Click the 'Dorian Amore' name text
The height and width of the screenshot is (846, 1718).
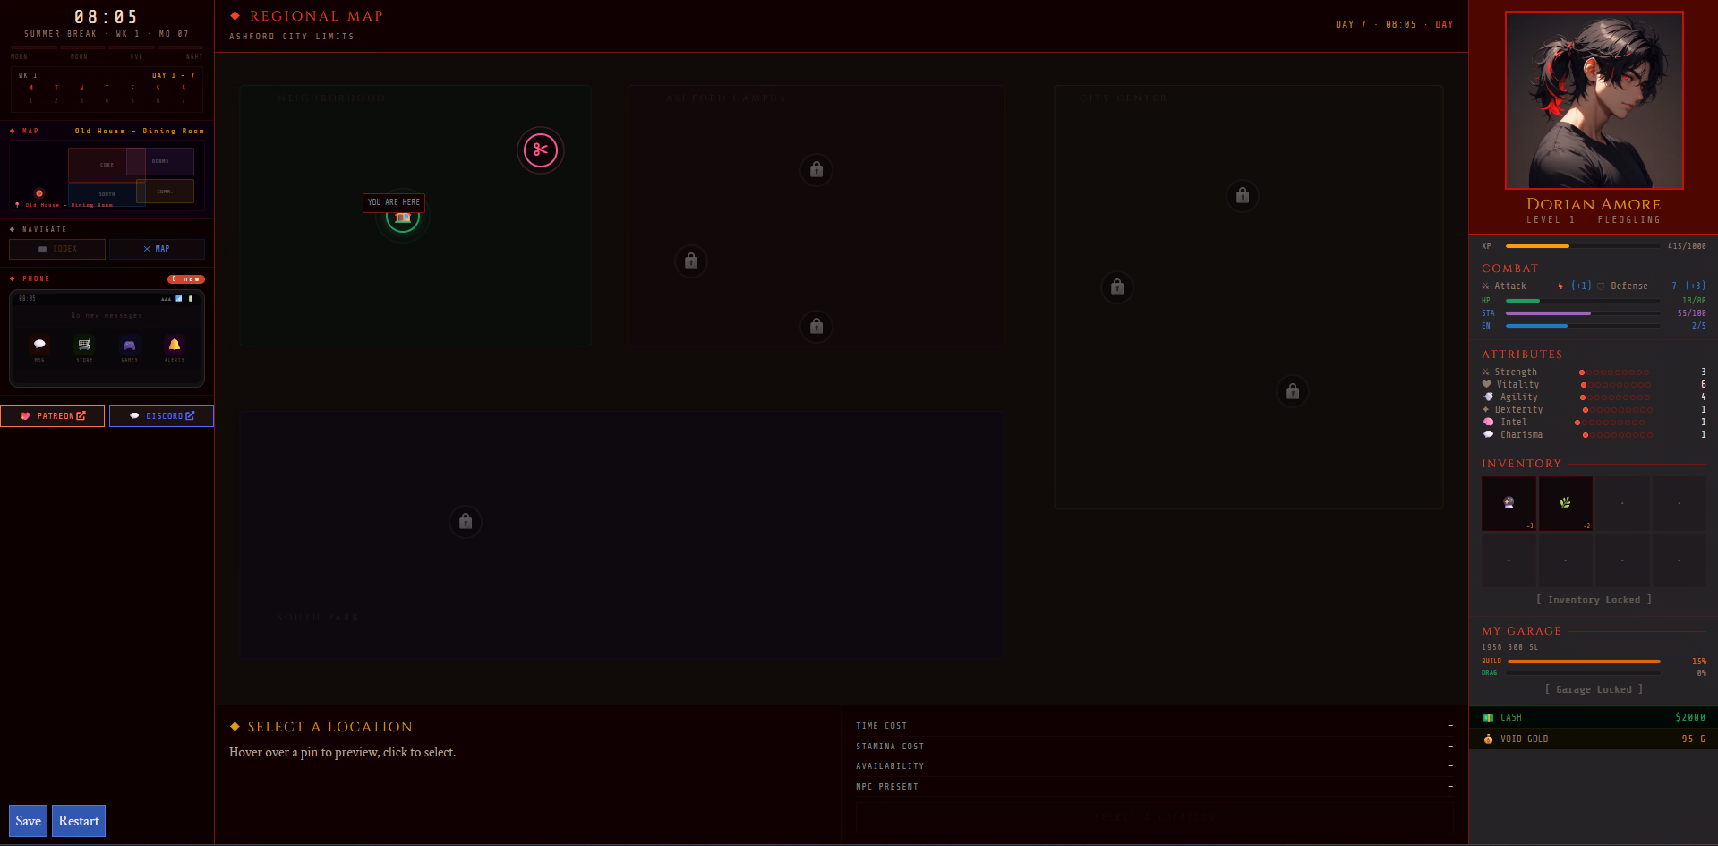point(1594,204)
